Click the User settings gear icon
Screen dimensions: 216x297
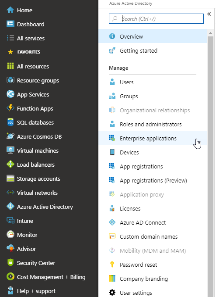point(112,293)
